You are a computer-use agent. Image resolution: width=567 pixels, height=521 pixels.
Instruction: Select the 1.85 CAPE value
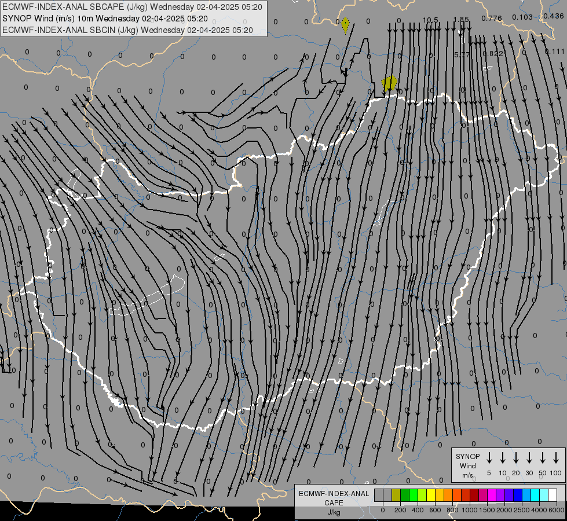click(x=461, y=20)
